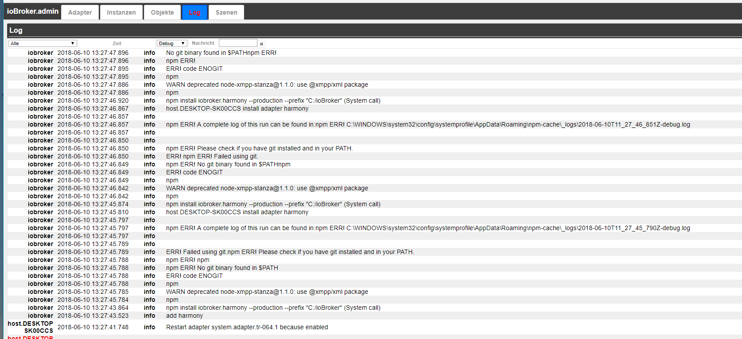This screenshot has height=339, width=742.
Task: Click WARN deprecated message at 13:27:46.842
Action: (267, 188)
